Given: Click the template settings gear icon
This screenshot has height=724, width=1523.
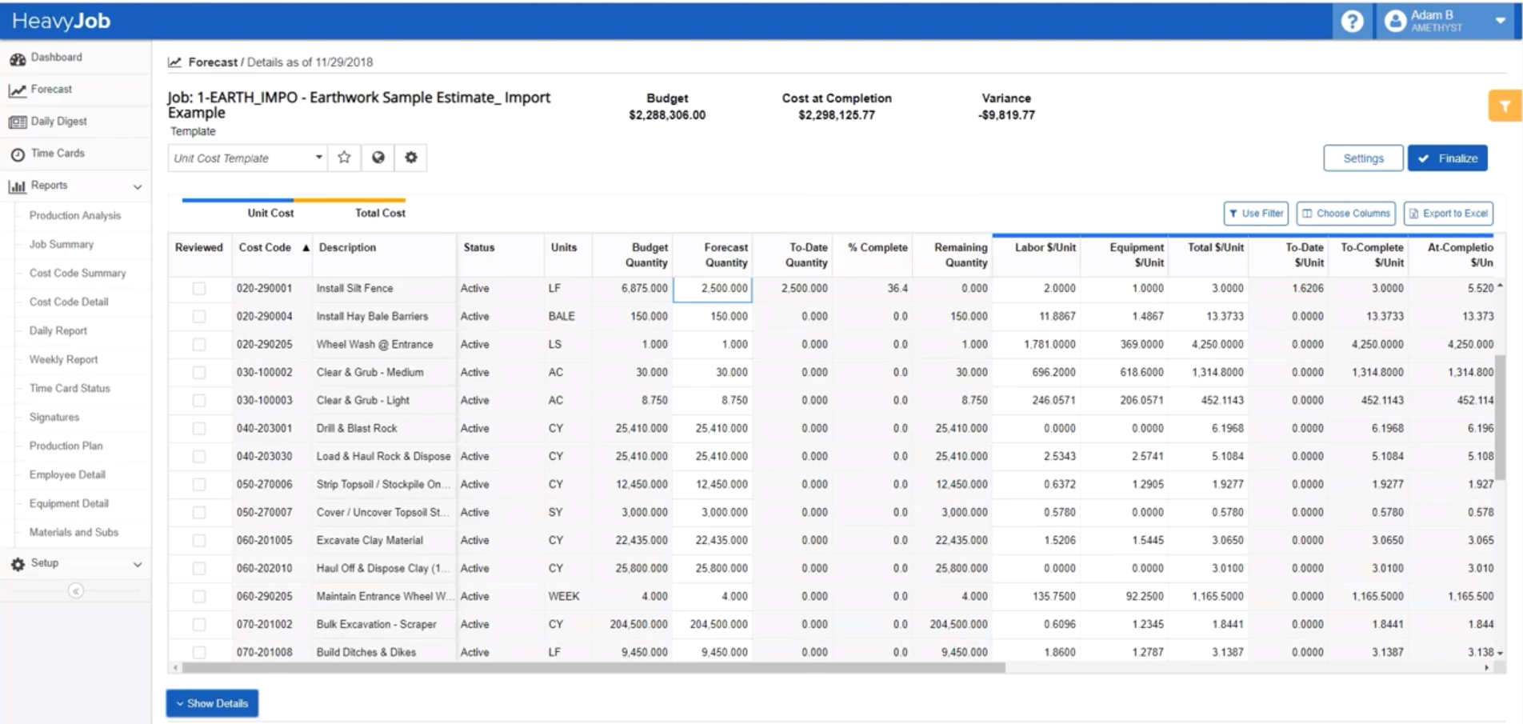Looking at the screenshot, I should (x=411, y=158).
